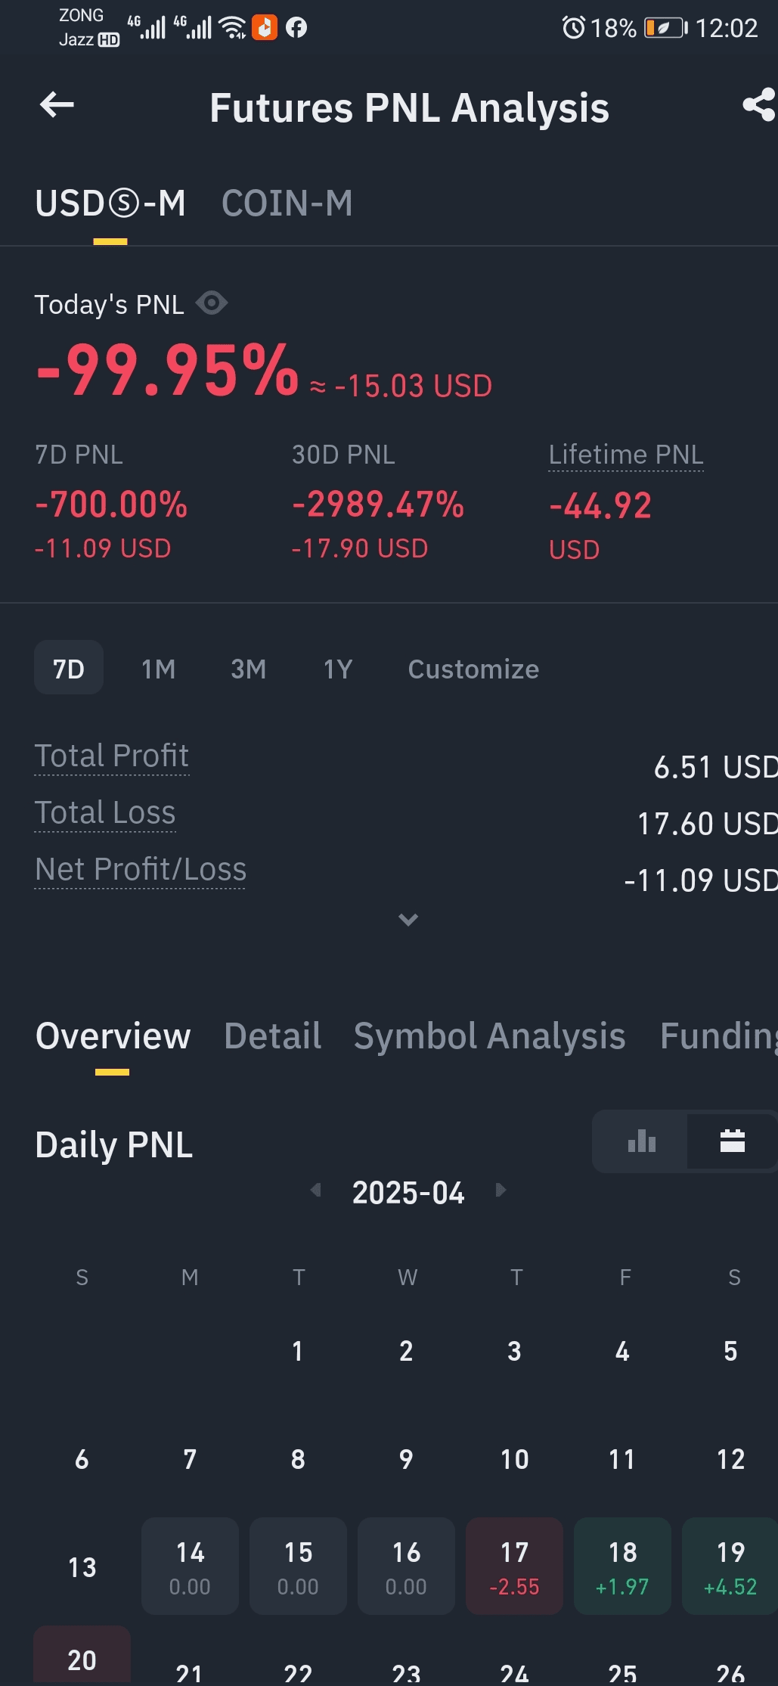
Task: Tap the Lifetime PNL label
Action: point(626,455)
